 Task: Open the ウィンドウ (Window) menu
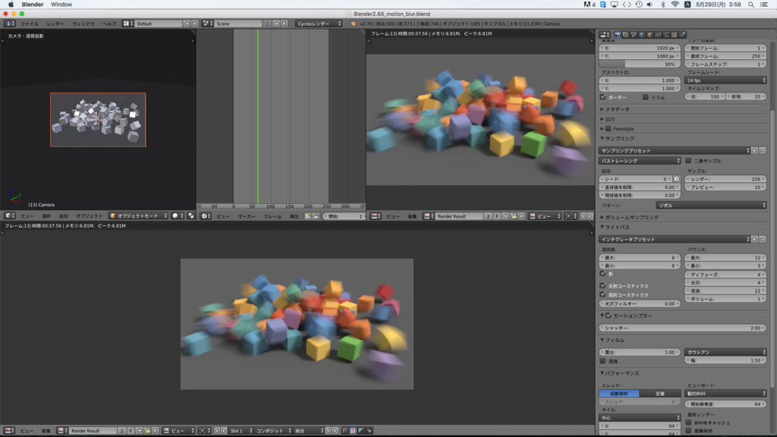pos(83,24)
